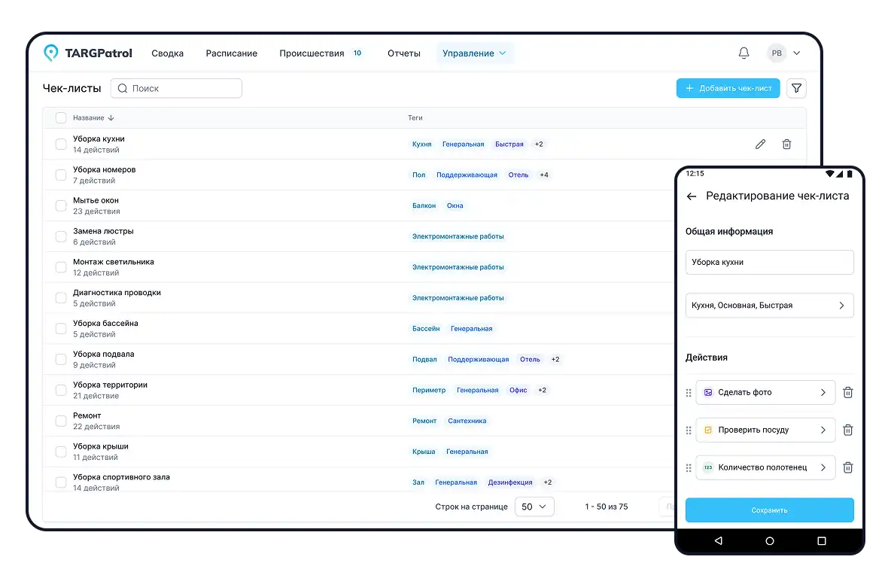This screenshot has height=581, width=891.
Task: Open Происшествия section
Action: (312, 53)
